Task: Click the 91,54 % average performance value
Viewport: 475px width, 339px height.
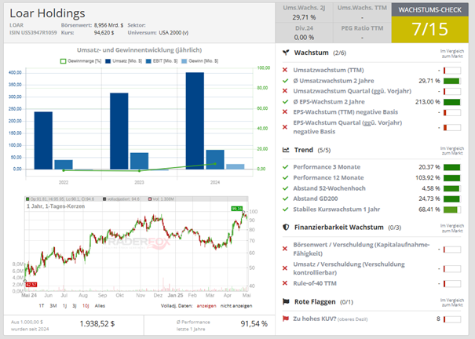Action: [254, 324]
